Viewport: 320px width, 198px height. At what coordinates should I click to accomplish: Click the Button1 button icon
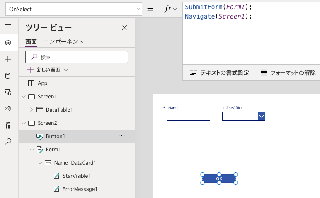pos(40,136)
